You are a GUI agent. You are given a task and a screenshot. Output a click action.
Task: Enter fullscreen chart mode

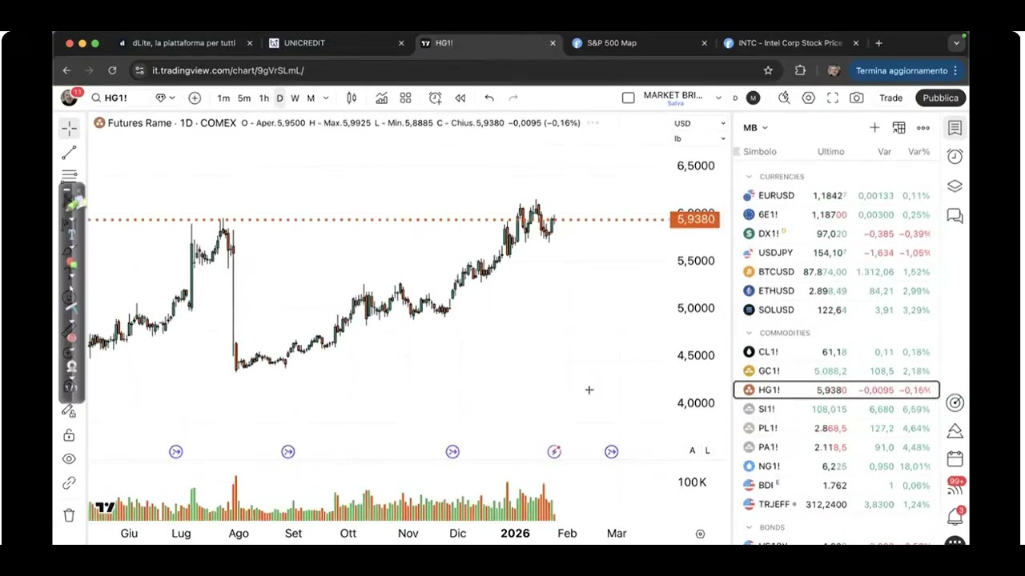[833, 98]
